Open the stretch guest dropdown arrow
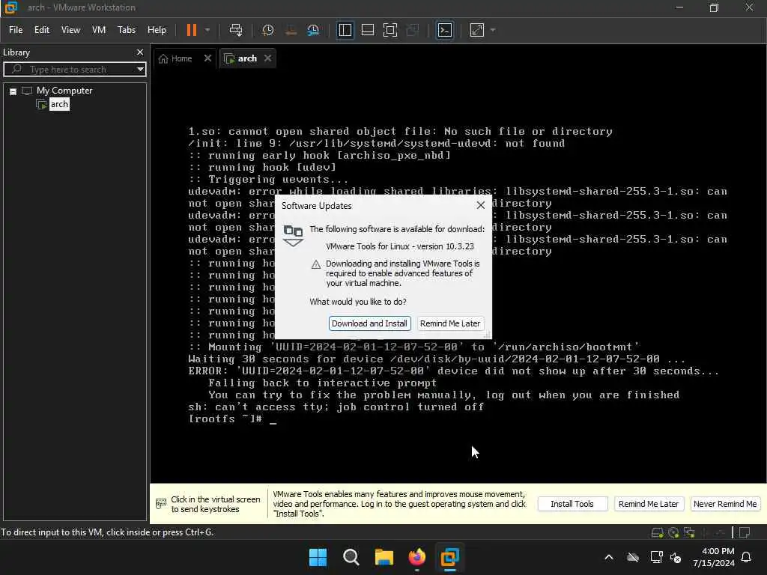The width and height of the screenshot is (767, 575). (493, 30)
